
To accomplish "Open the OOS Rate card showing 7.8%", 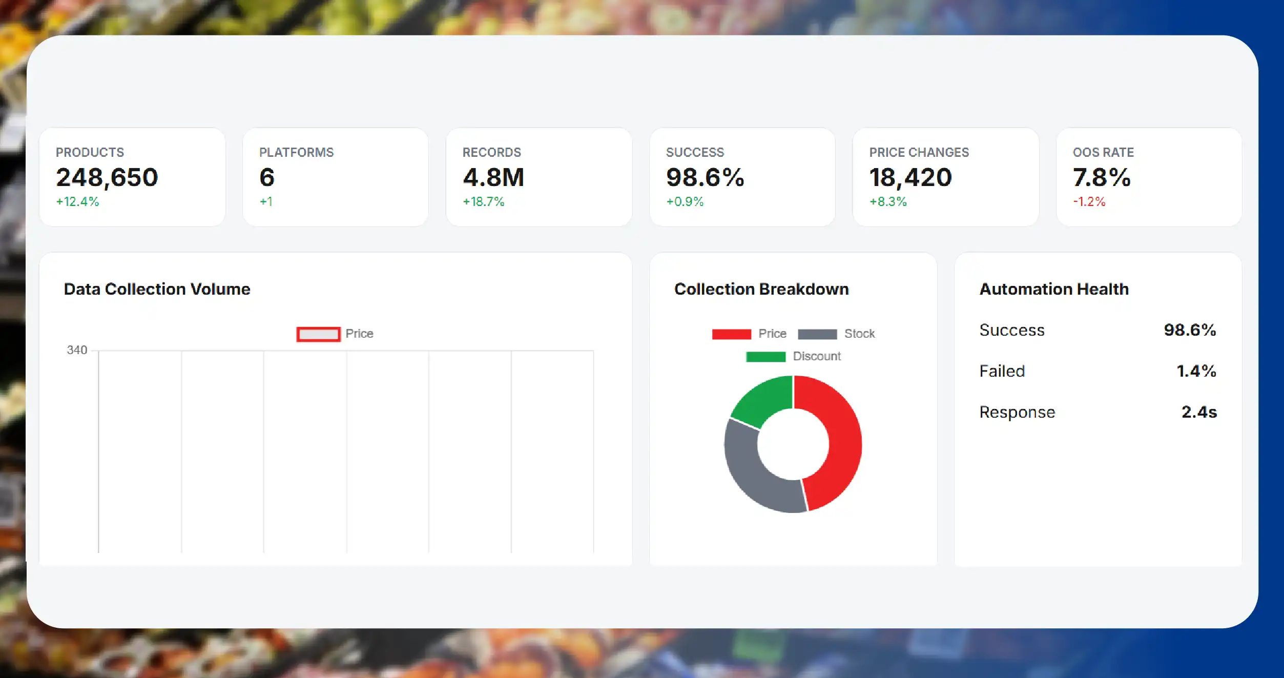I will coord(1149,177).
